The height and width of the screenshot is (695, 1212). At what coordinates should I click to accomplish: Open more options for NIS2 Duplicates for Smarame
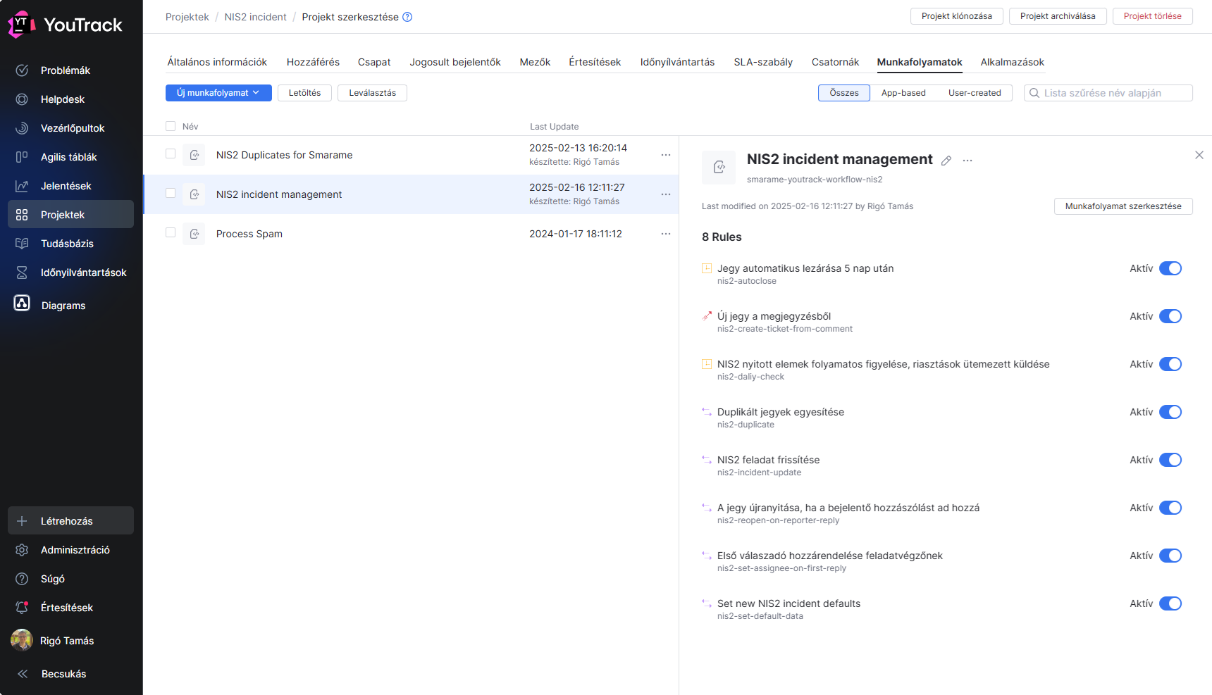point(665,155)
